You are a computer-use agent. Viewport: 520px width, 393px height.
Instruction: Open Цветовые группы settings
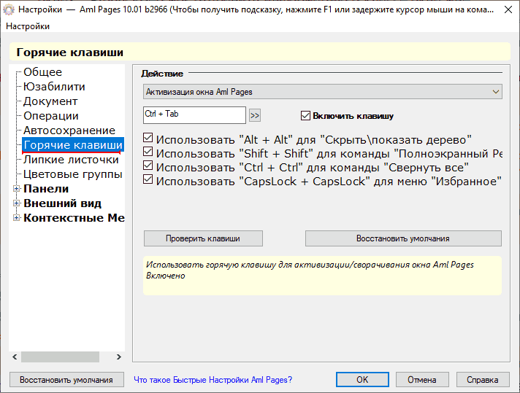[x=73, y=174]
